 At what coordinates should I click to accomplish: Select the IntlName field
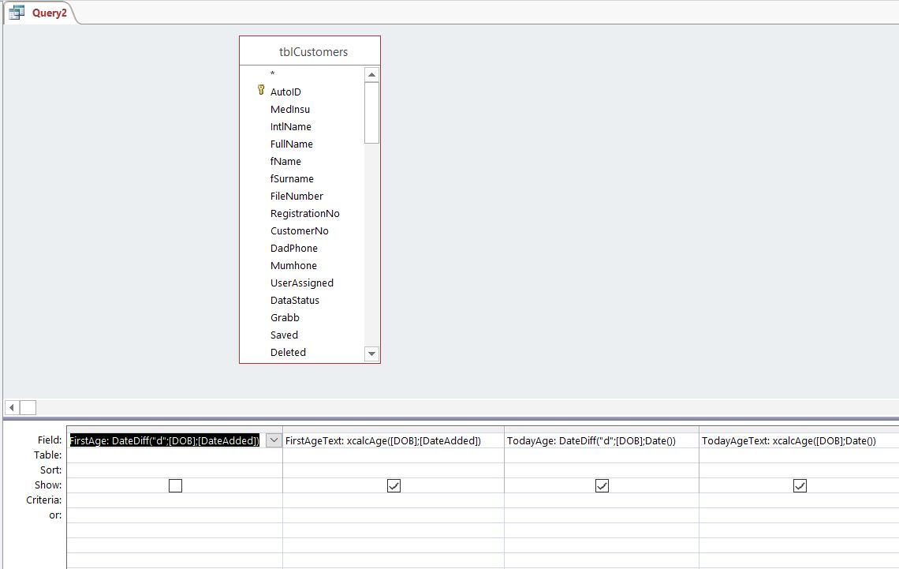click(291, 126)
